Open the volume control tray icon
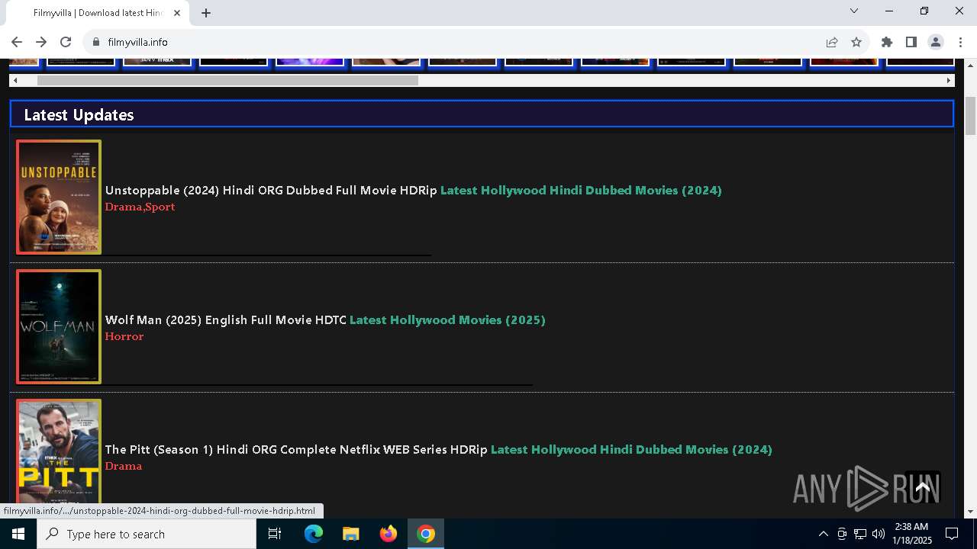Viewport: 977px width, 549px height. (x=878, y=534)
